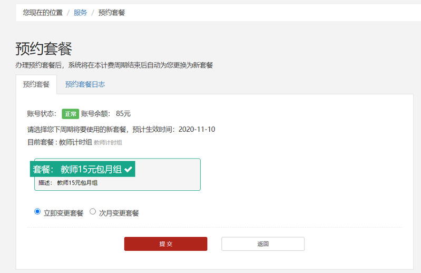The image size is (421, 273).
Task: Click the subtitle about 办理预约套餐后
Action: click(114, 65)
